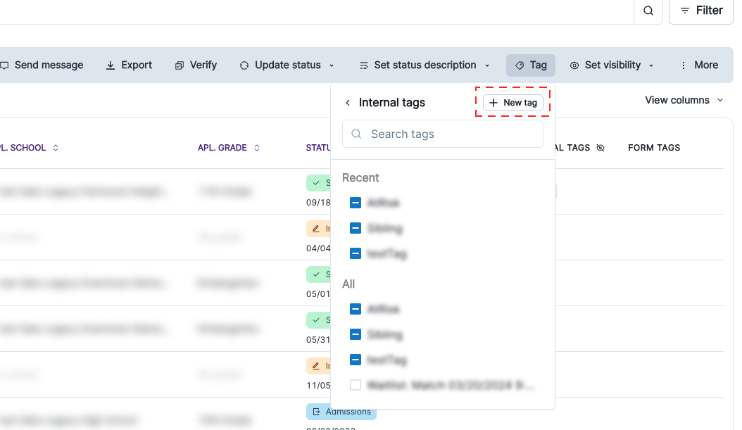Expand the Update status dropdown
Image resolution: width=742 pixels, height=430 pixels.
[x=331, y=65]
